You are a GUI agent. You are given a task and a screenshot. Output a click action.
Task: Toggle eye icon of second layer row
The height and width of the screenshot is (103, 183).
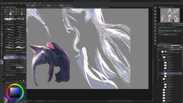158,54
